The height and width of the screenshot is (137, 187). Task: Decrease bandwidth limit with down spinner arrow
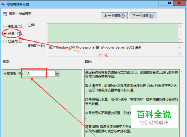57,75
